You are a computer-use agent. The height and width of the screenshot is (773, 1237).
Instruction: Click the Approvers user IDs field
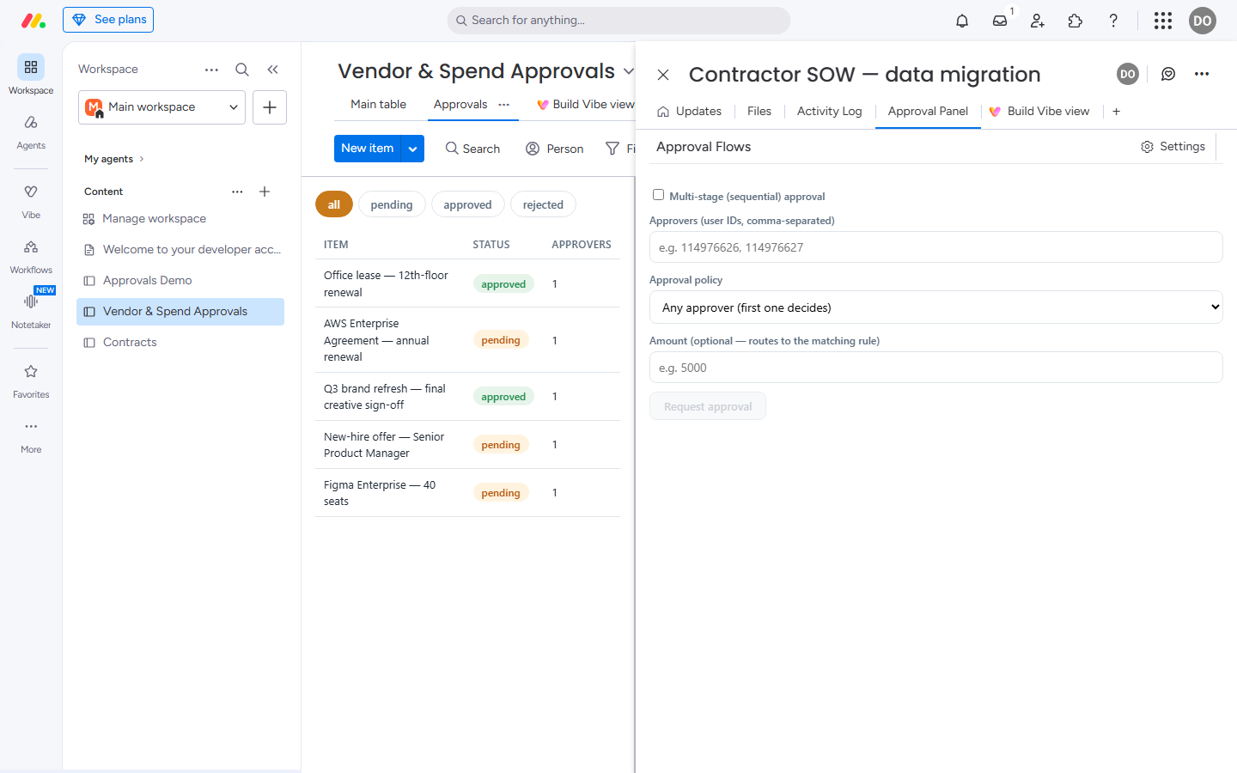935,247
